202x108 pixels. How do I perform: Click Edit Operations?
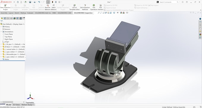[94, 7]
